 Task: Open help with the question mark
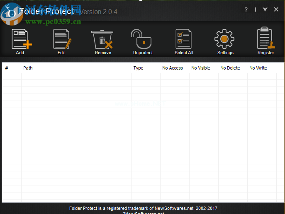tap(246, 10)
